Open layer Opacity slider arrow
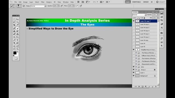The width and height of the screenshot is (175, 98). coord(158,15)
